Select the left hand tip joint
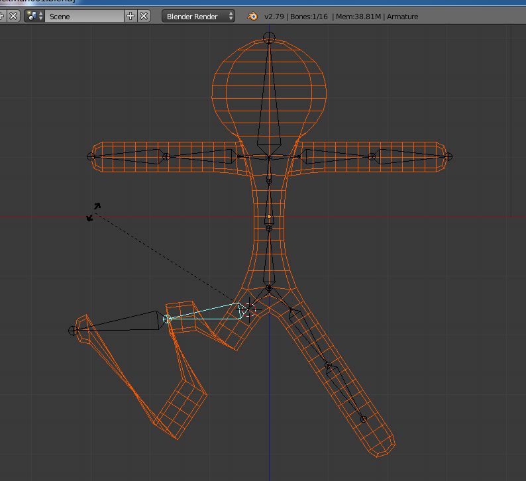 point(91,156)
